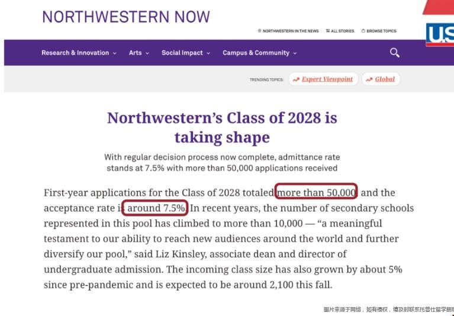Expand the Arts menu chevron

[x=147, y=53]
